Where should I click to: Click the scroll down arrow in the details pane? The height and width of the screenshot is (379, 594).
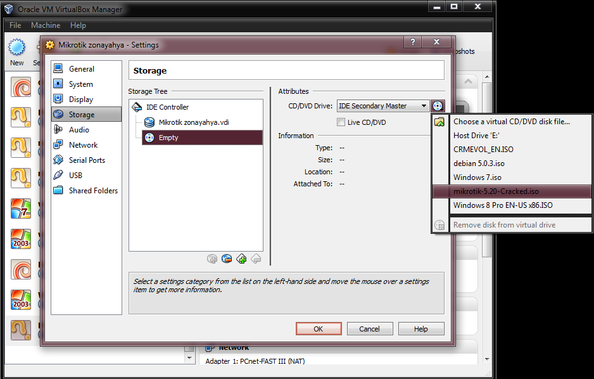487,359
